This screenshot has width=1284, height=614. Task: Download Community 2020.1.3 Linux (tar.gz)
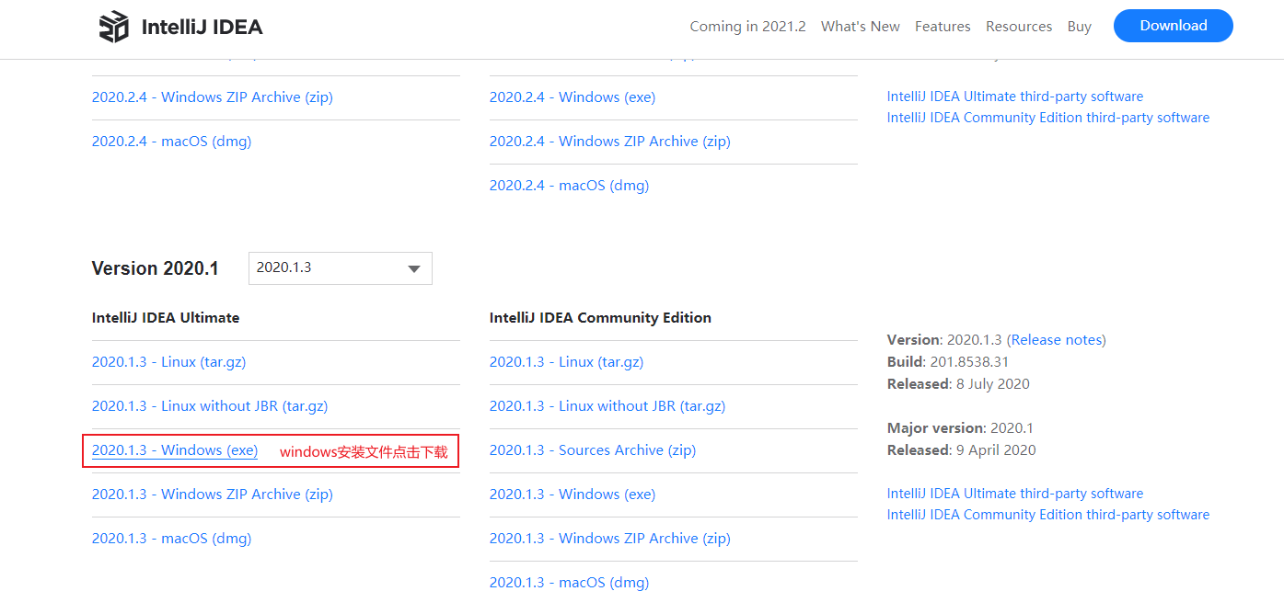point(567,362)
